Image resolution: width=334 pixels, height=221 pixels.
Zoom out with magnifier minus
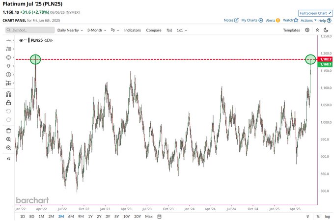coord(8,148)
